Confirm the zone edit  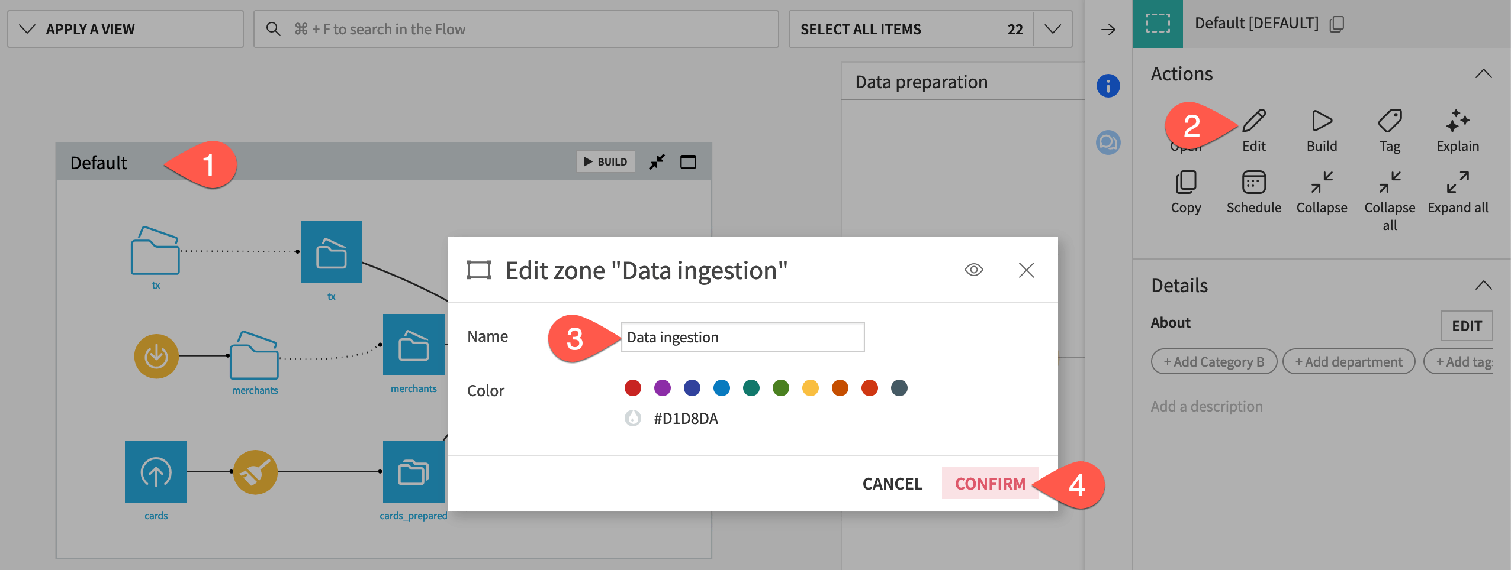coord(991,484)
